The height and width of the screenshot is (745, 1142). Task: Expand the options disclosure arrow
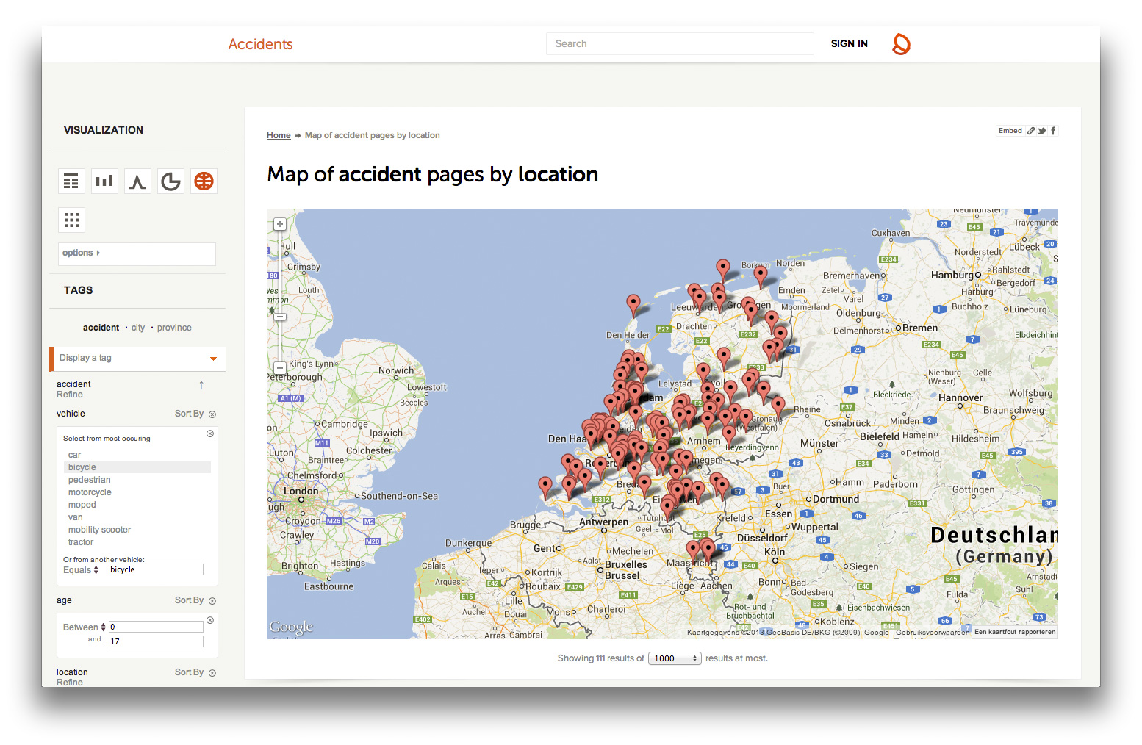pyautogui.click(x=98, y=253)
